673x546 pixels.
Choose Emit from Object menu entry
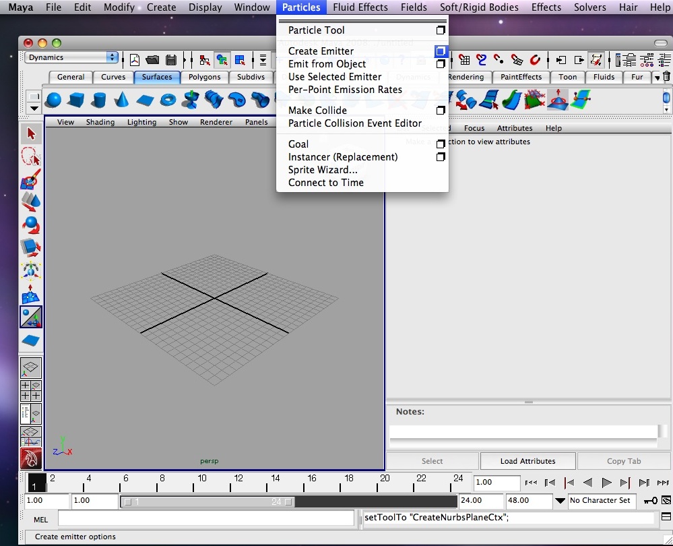[327, 64]
